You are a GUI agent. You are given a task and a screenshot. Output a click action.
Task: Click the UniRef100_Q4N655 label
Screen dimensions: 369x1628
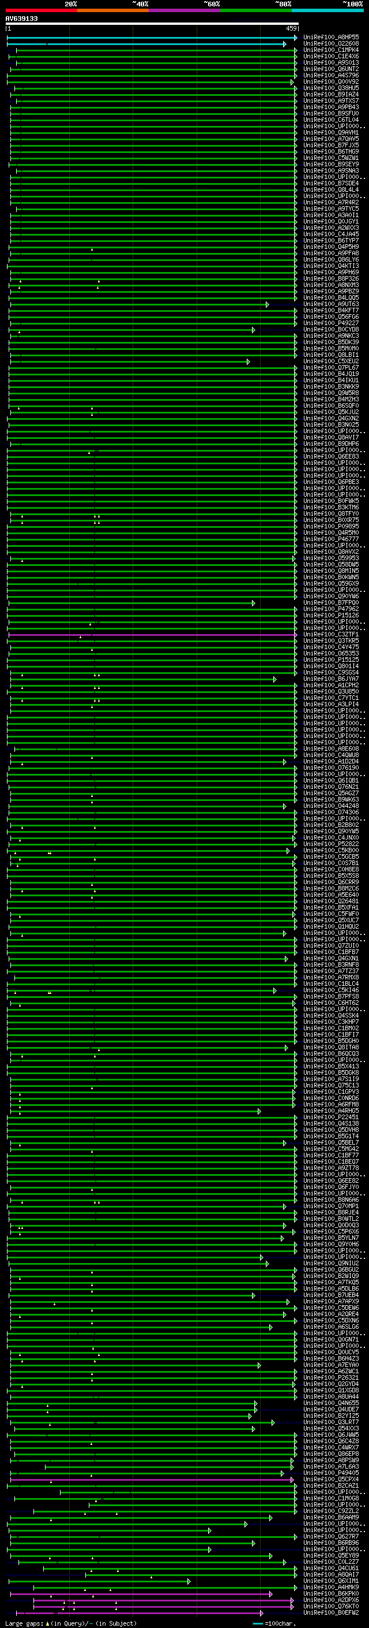click(x=330, y=1403)
